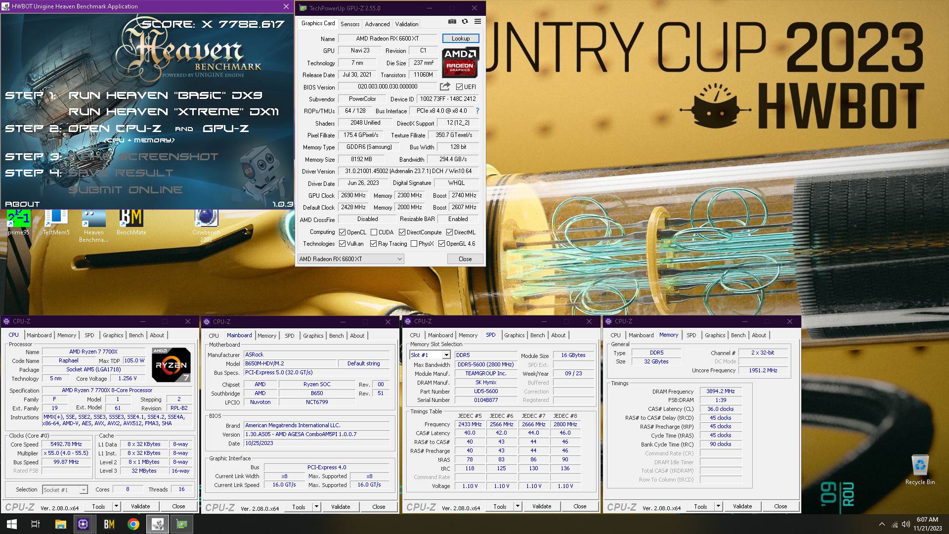Expand Tools dropdown arrow in CPU-Z Mainboard window
The height and width of the screenshot is (534, 949).
point(316,507)
